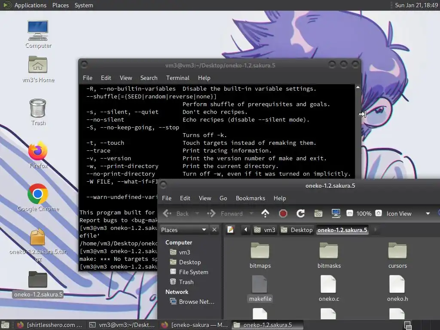Open the Places sidebar dropdown
Screen dimensions: 440x330
coord(184,230)
